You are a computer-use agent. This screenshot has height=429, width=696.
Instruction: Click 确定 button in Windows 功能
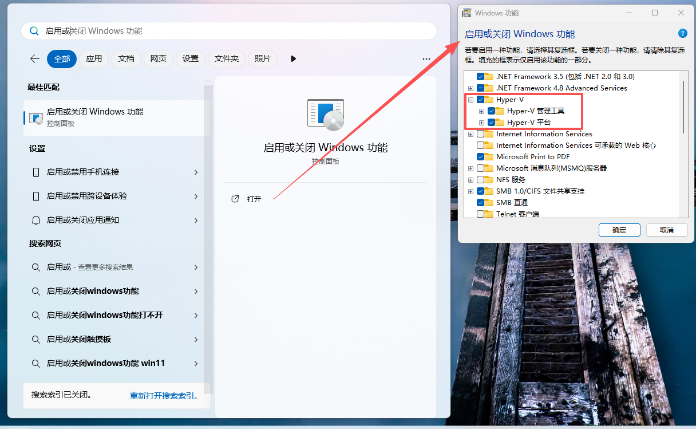click(x=619, y=230)
